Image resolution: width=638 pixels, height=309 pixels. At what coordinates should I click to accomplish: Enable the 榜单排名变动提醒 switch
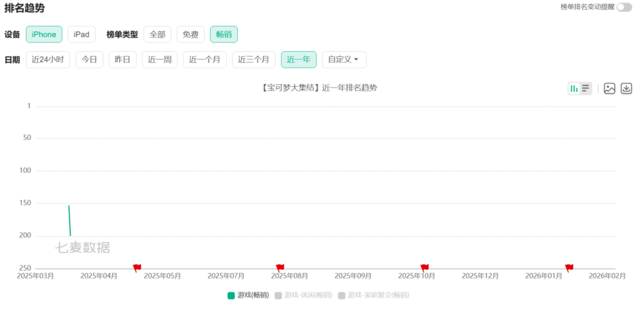623,7
